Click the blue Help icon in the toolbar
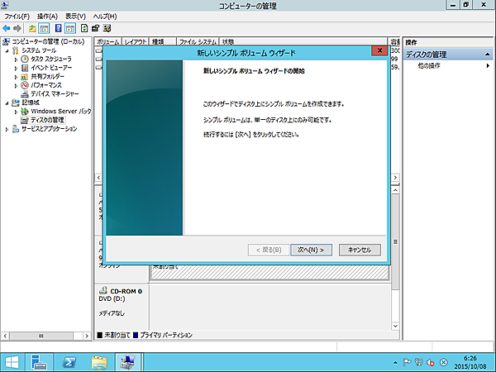 coord(59,28)
